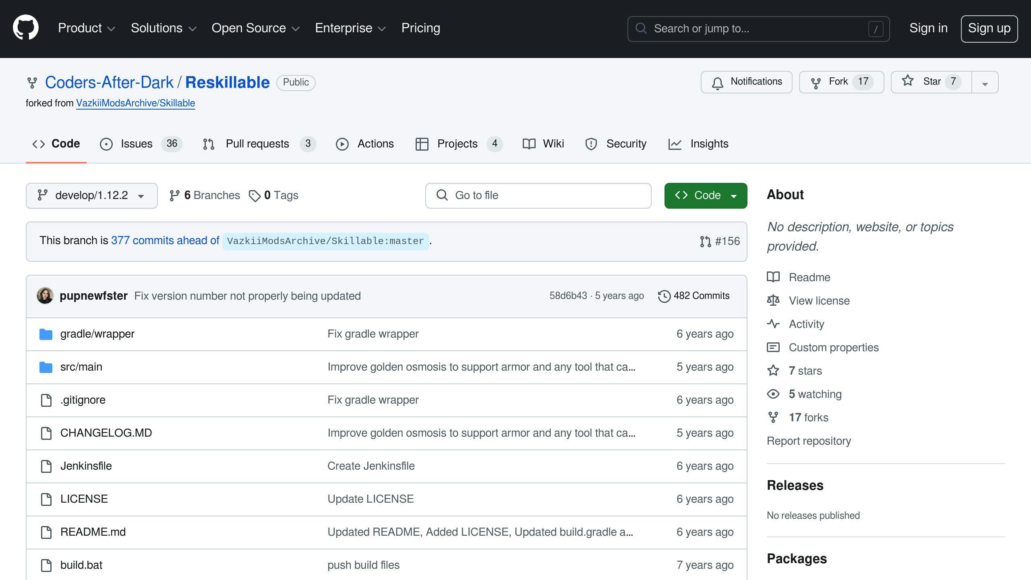This screenshot has width=1031, height=580.
Task: Click the Sign up button
Action: point(989,29)
